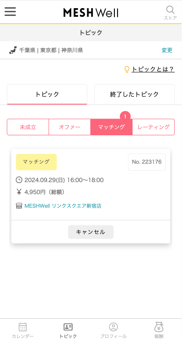The width and height of the screenshot is (182, 341).
Task: Click the No. 223176 topic number box
Action: click(x=147, y=162)
